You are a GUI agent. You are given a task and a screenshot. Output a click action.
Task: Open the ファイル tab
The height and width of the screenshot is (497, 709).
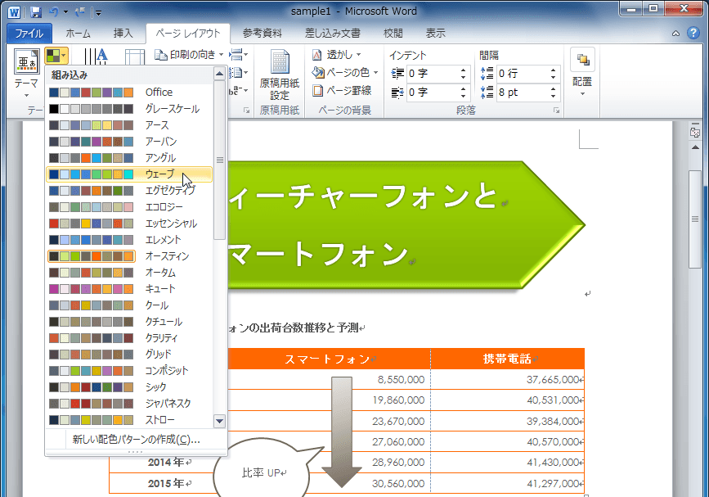[29, 34]
